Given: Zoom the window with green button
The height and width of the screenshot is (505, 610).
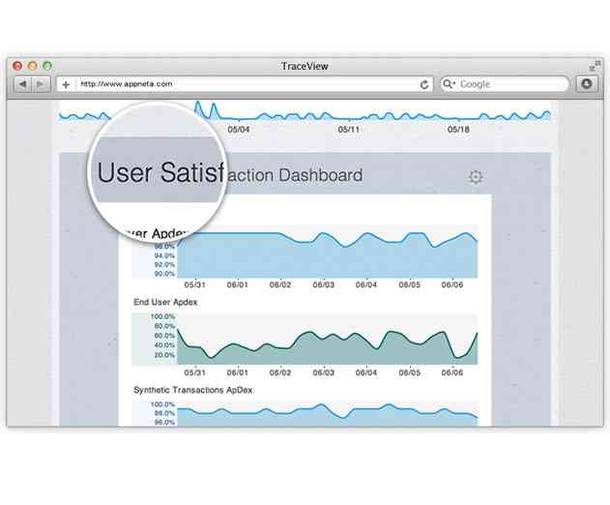Looking at the screenshot, I should pyautogui.click(x=47, y=66).
